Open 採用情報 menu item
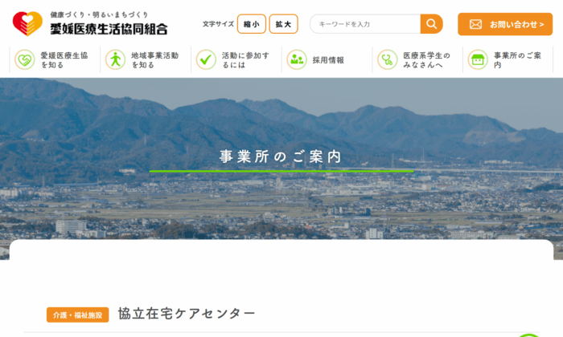This screenshot has width=563, height=337. (x=327, y=60)
